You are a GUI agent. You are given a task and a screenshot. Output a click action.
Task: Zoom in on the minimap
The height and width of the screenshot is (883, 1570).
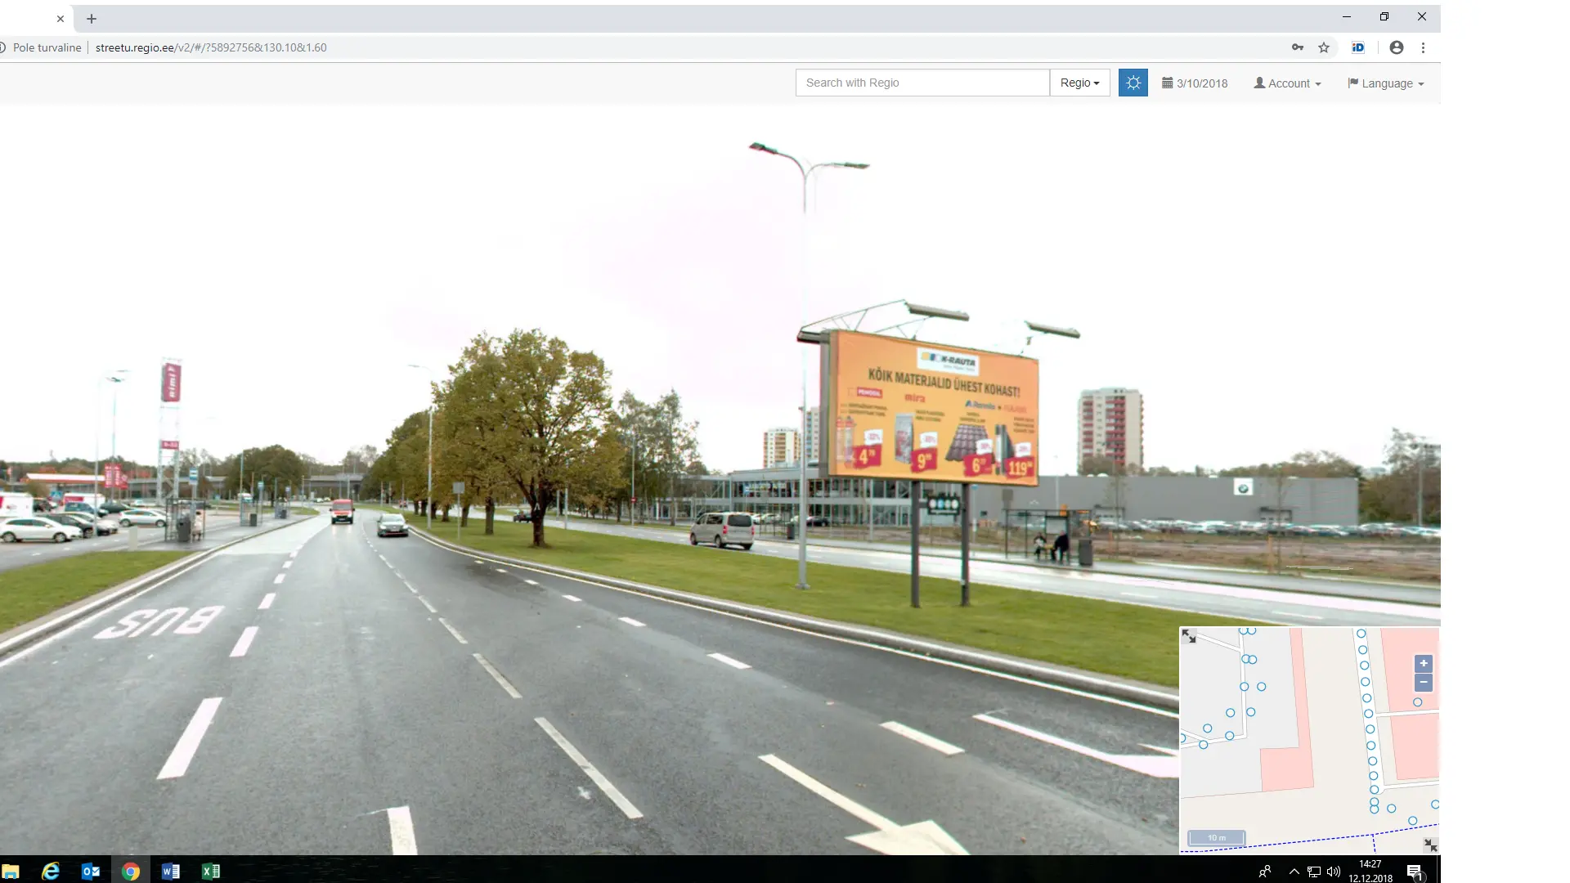(1423, 664)
